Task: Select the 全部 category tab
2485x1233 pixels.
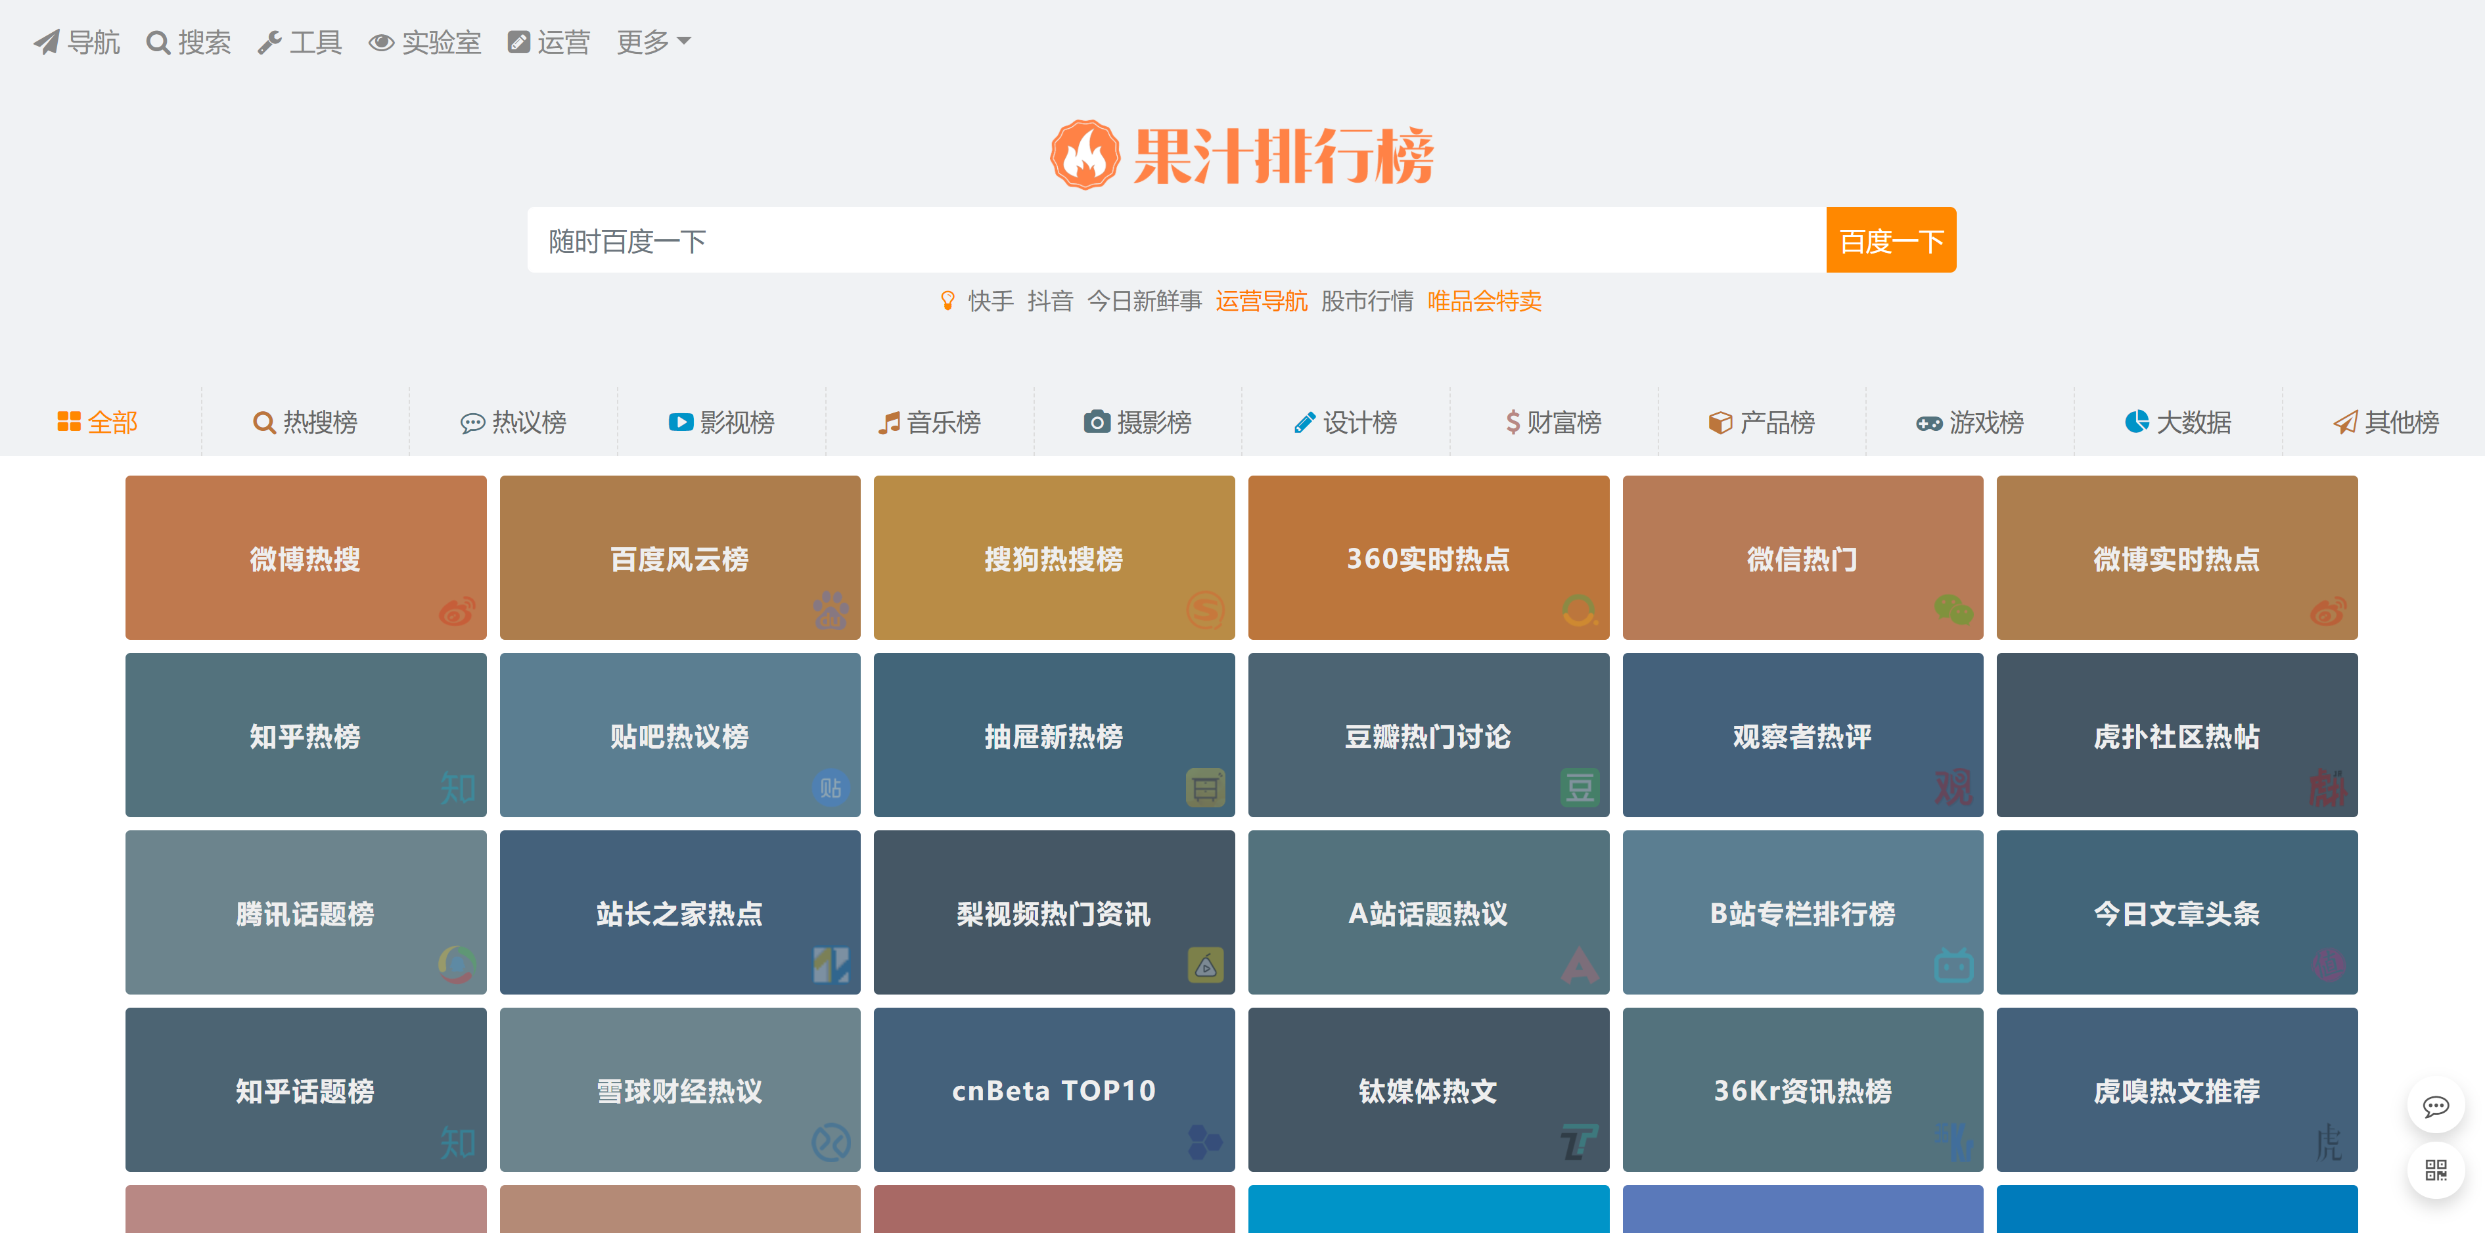Action: [97, 422]
